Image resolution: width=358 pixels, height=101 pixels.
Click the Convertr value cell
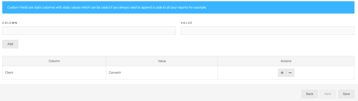tap(162, 73)
